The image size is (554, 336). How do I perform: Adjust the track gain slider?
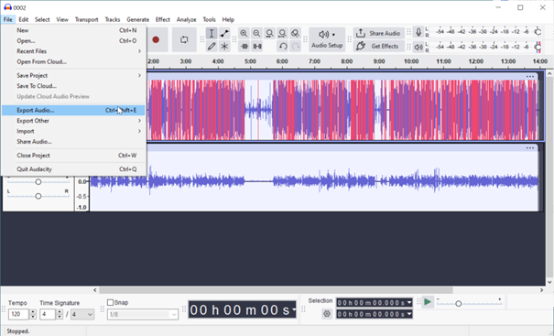(38, 181)
